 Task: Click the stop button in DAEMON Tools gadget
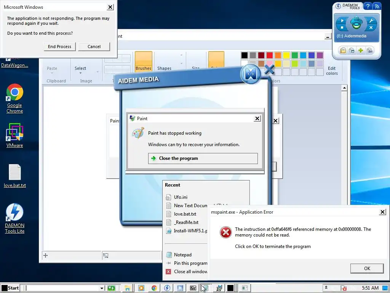[x=342, y=27]
